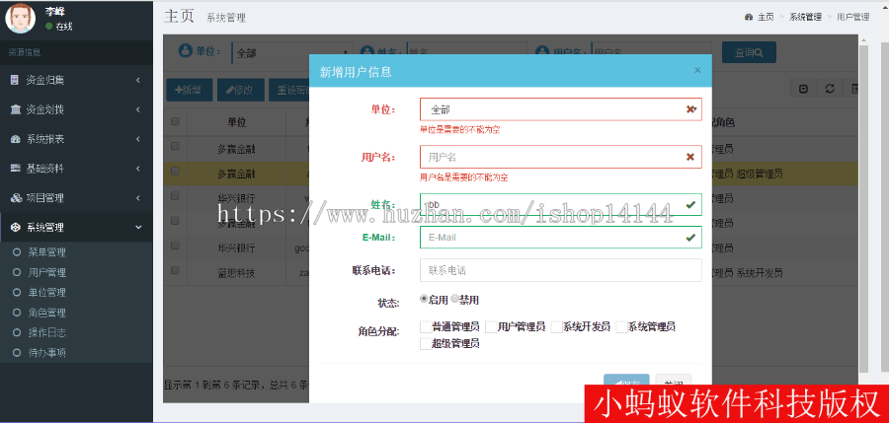Check the 超级管理员 role checkbox
Viewport: 889px width, 423px height.
pyautogui.click(x=425, y=343)
